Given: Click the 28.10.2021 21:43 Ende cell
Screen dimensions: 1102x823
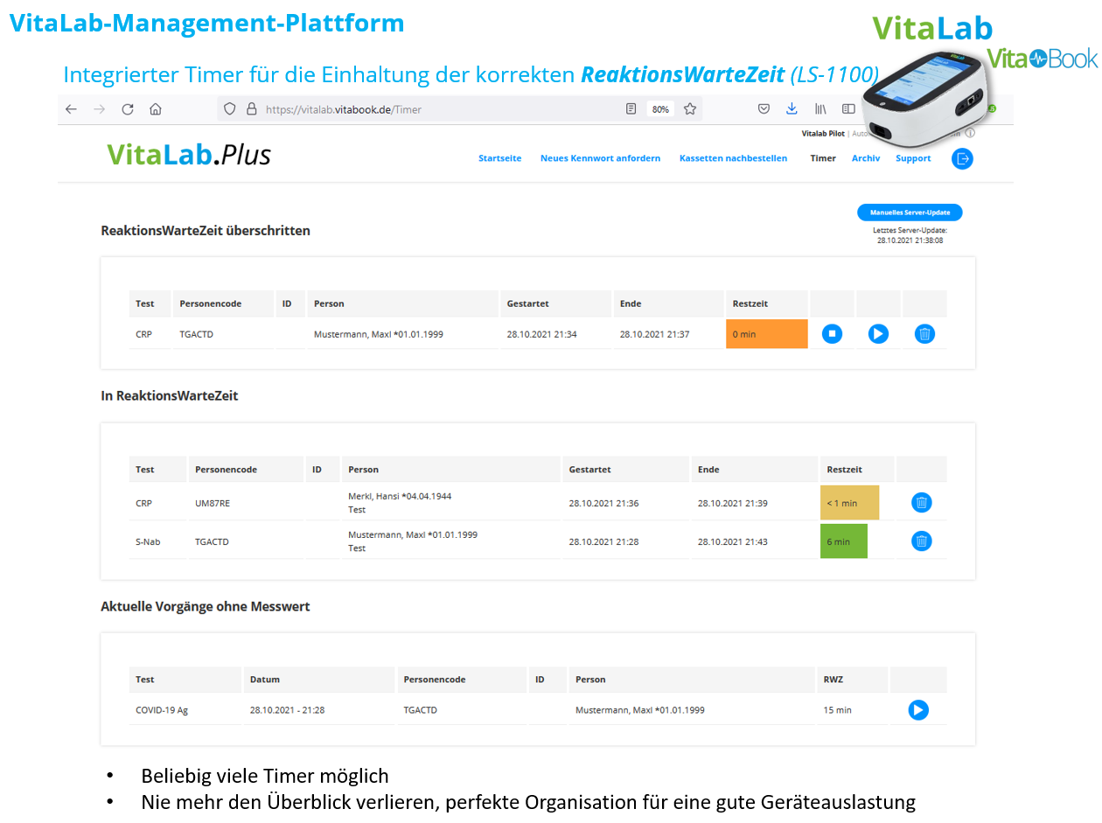Looking at the screenshot, I should [x=733, y=541].
